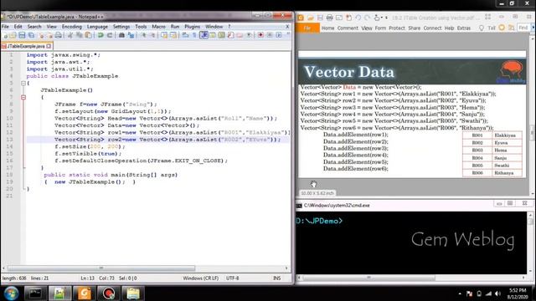
Task: Switch to the Extras tab in PDF viewer
Action: 464,28
